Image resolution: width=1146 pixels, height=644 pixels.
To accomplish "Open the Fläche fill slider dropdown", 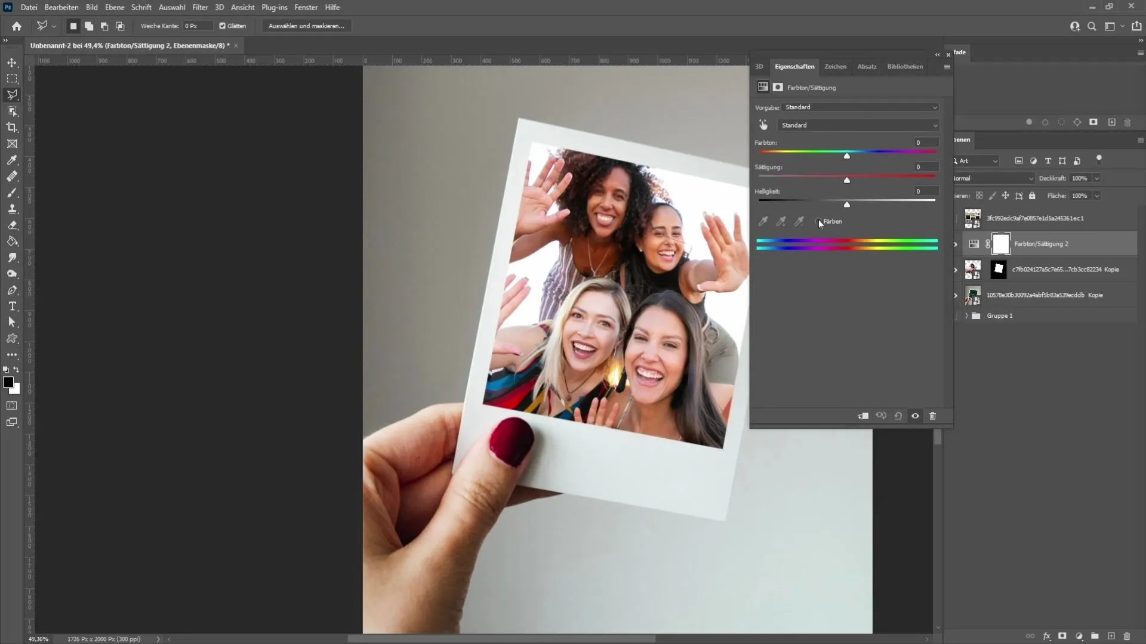I will coord(1096,196).
